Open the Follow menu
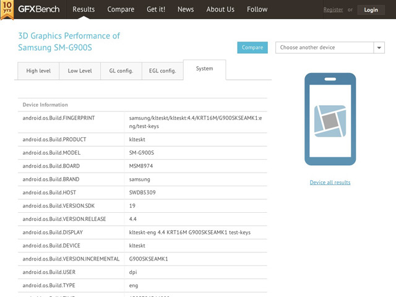The image size is (396, 297). (x=257, y=9)
